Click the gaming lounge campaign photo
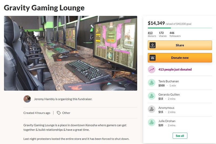The image size is (216, 144). [70, 53]
